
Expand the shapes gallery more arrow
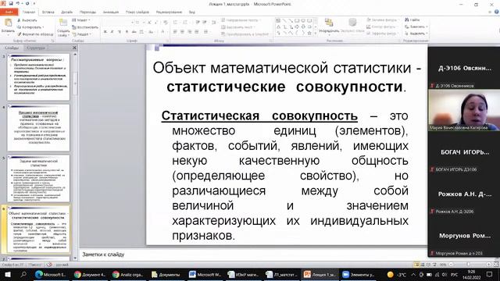316,33
